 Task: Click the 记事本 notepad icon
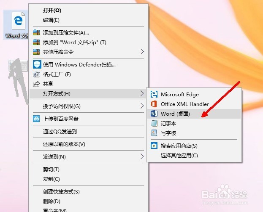[x=154, y=123]
